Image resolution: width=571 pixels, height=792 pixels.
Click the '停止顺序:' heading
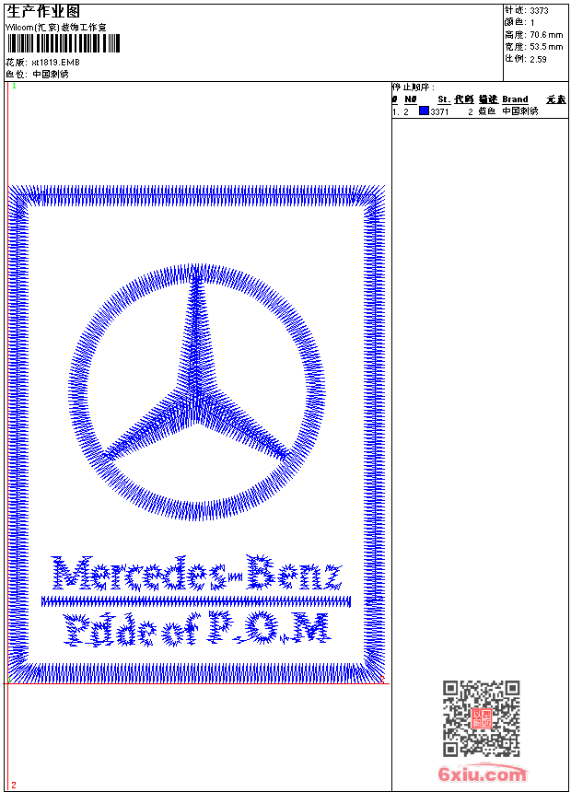pos(414,87)
